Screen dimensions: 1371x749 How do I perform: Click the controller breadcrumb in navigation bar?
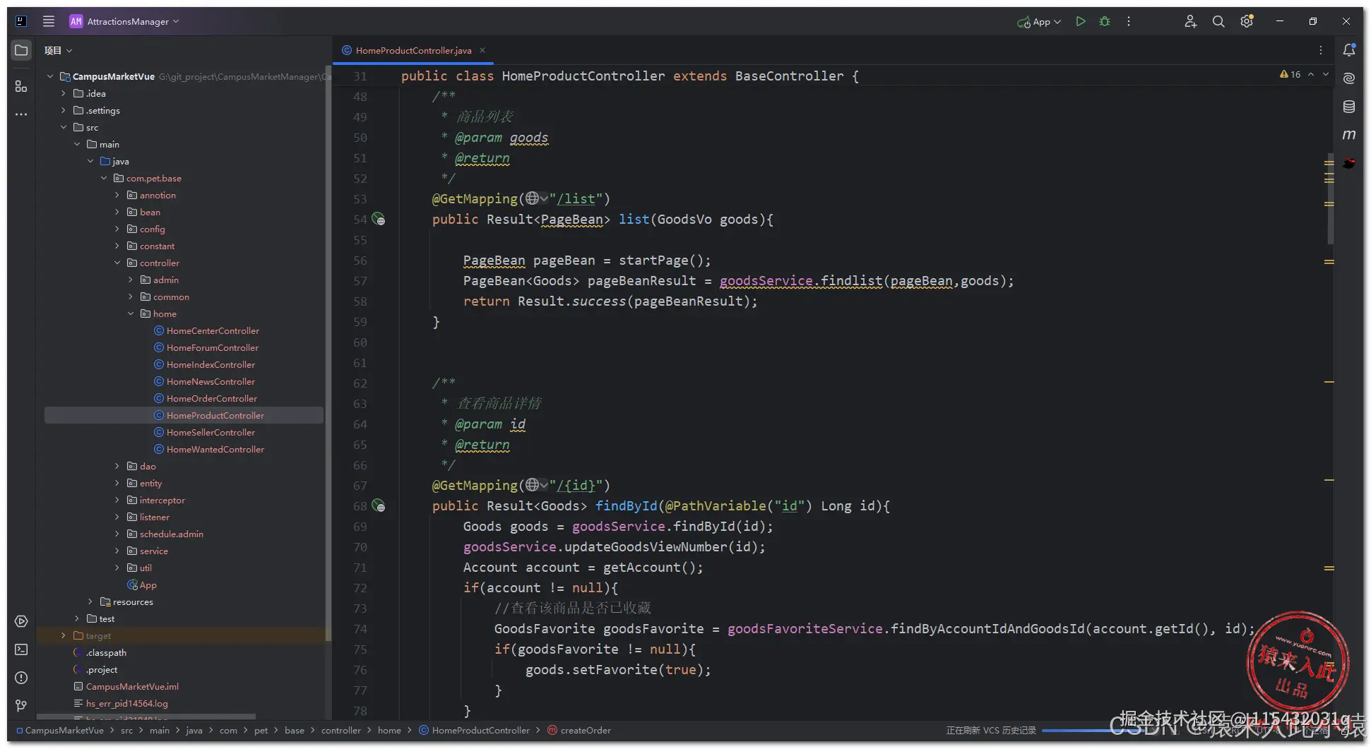click(341, 731)
